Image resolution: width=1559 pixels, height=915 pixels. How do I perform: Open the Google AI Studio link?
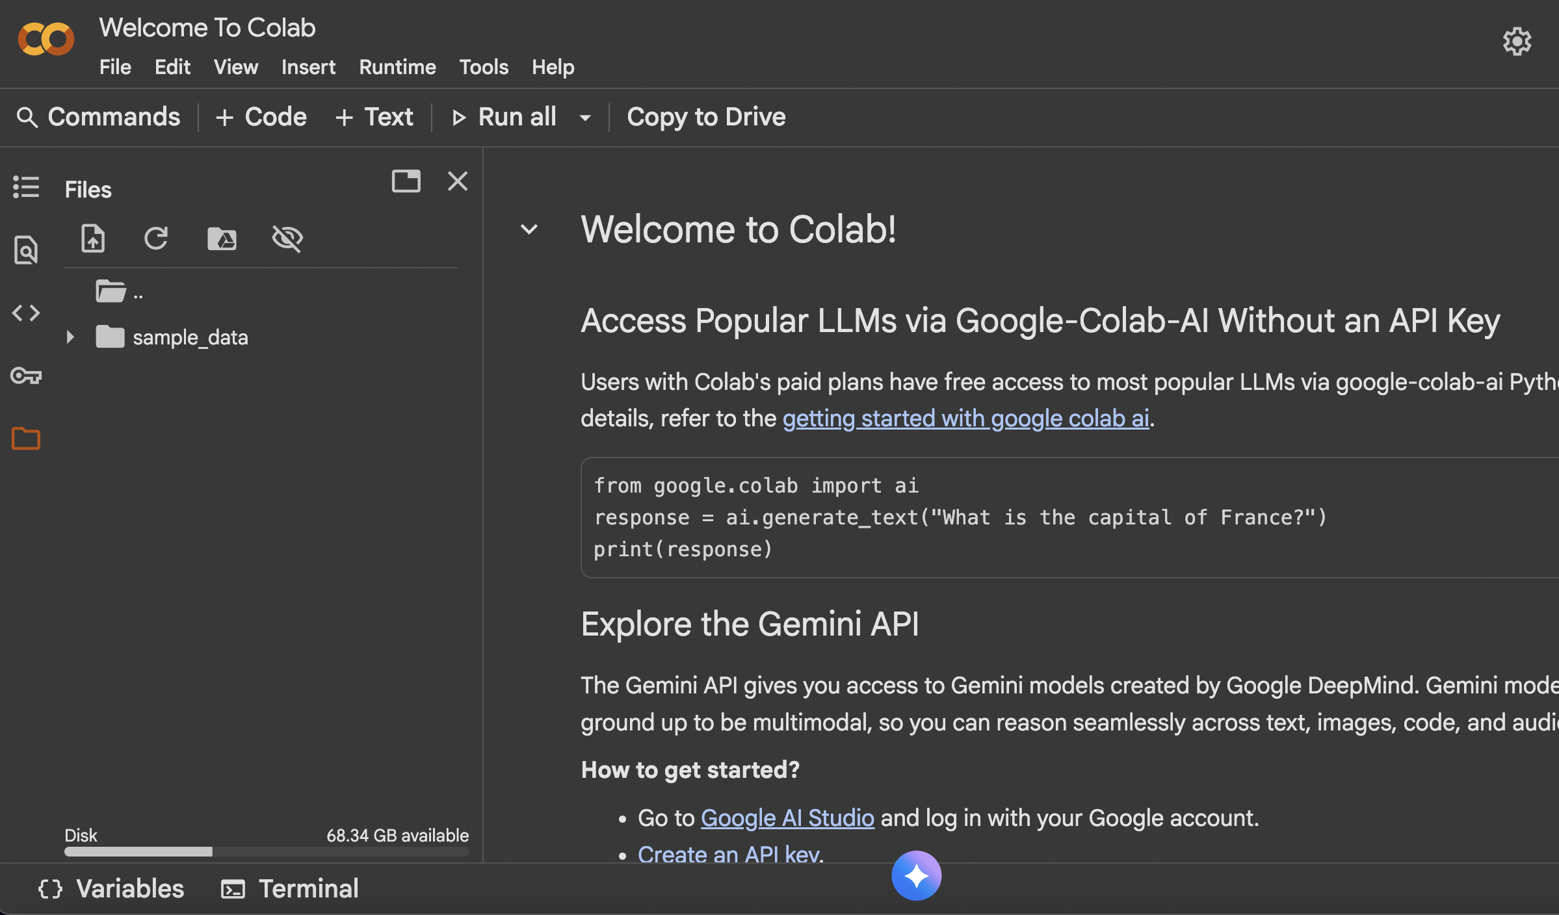coord(787,818)
